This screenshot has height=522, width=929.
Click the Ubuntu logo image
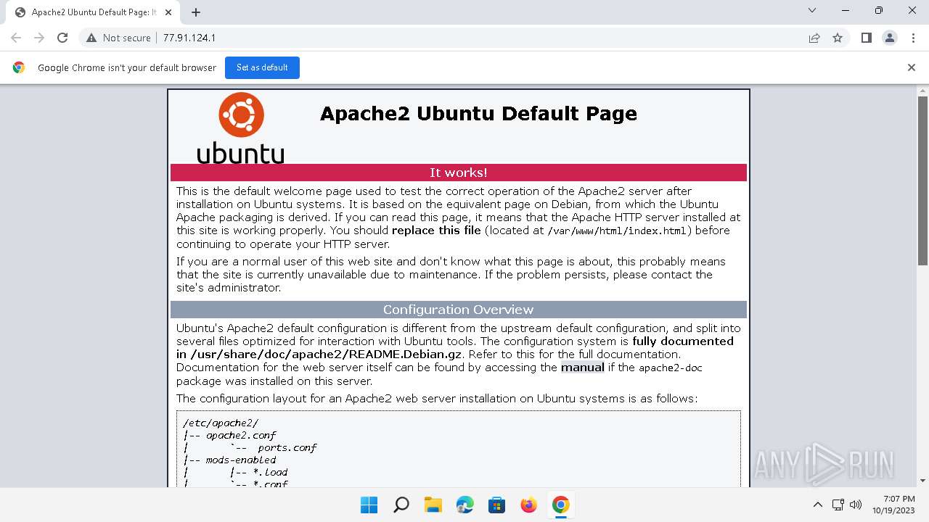click(240, 128)
